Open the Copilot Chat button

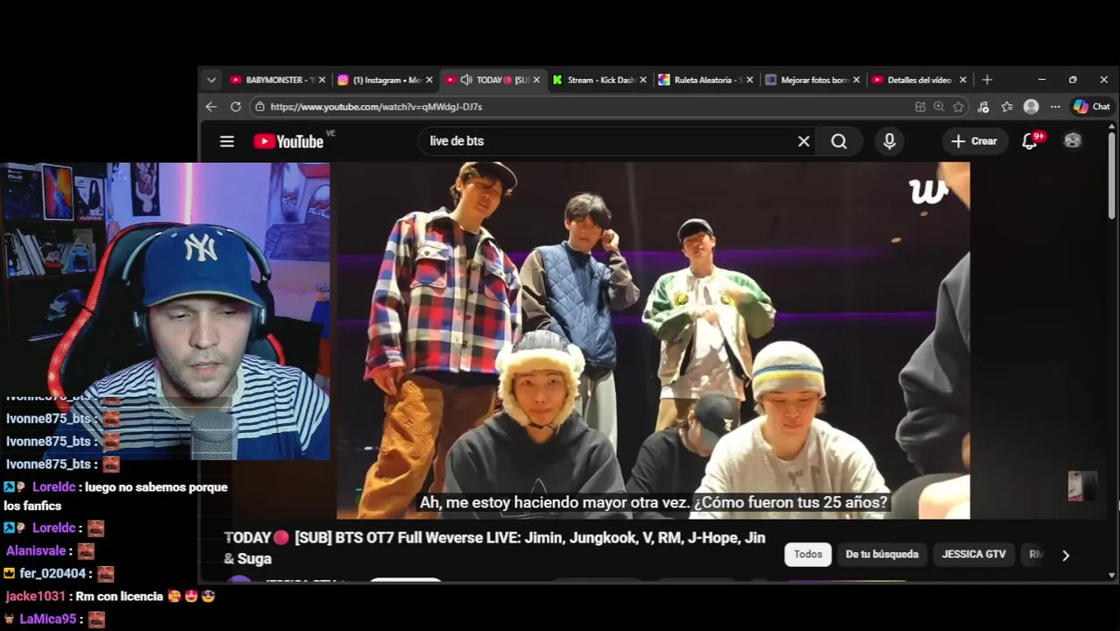pyautogui.click(x=1092, y=106)
